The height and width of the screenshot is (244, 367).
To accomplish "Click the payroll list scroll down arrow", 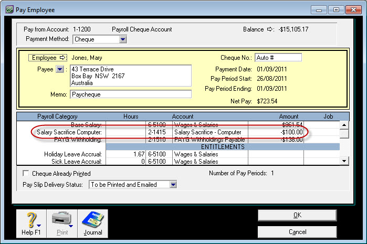I will click(344, 161).
